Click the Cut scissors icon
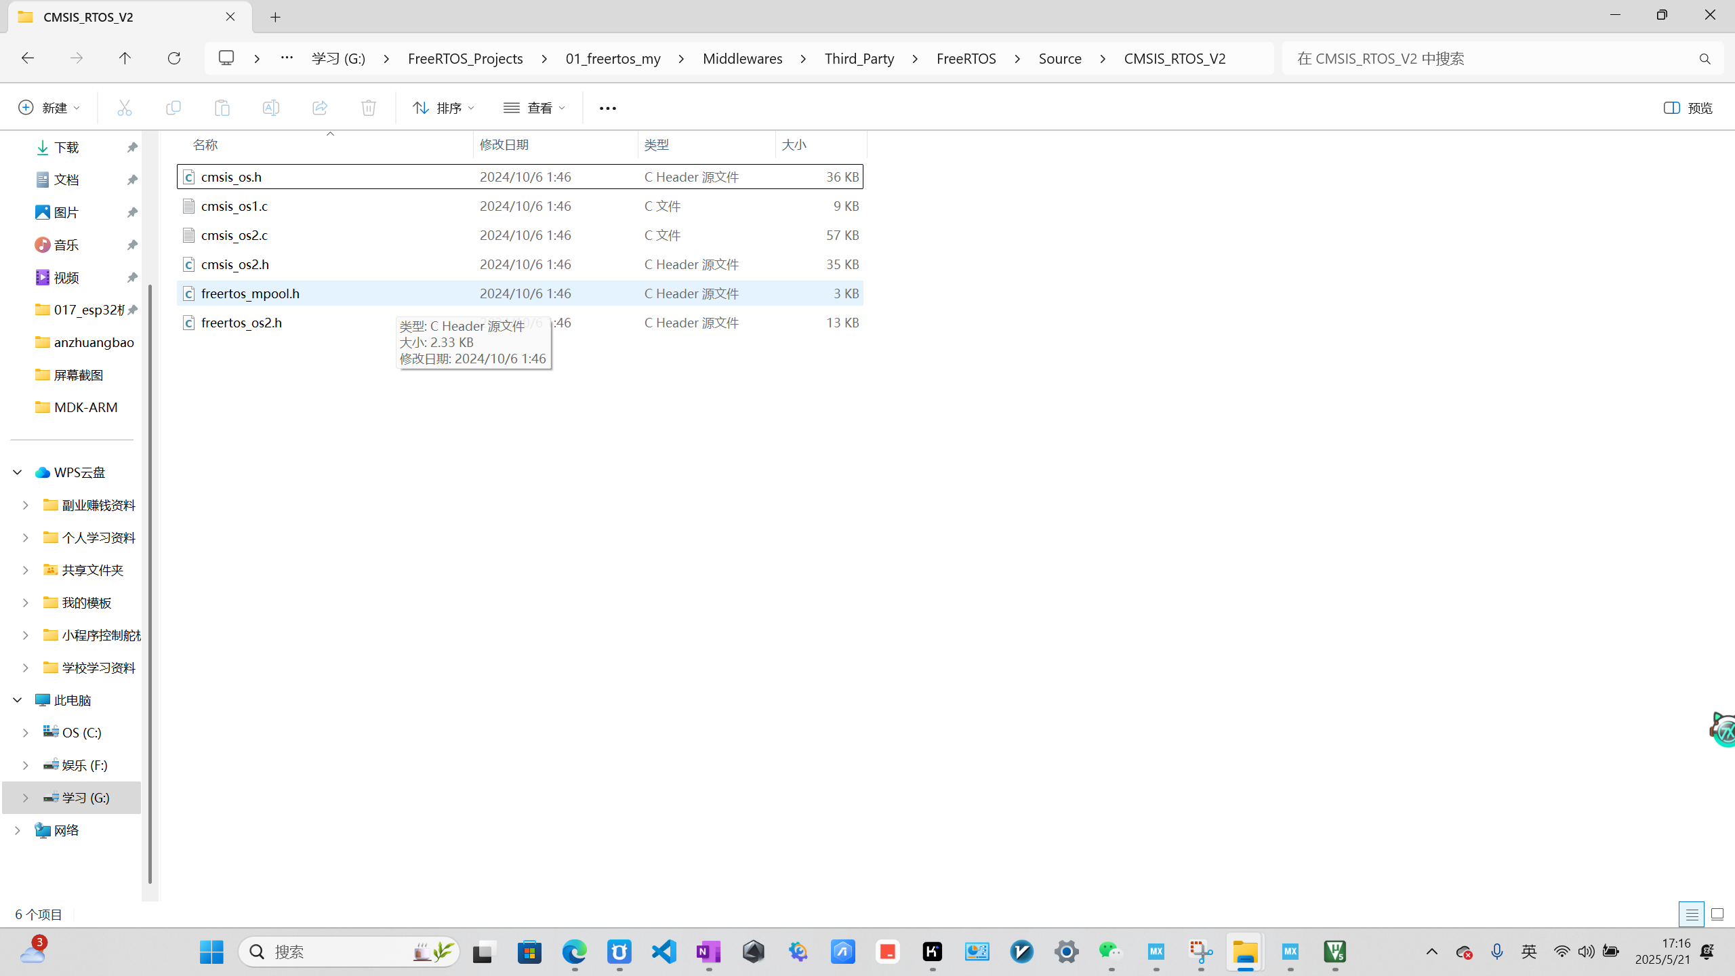The image size is (1735, 976). (124, 108)
